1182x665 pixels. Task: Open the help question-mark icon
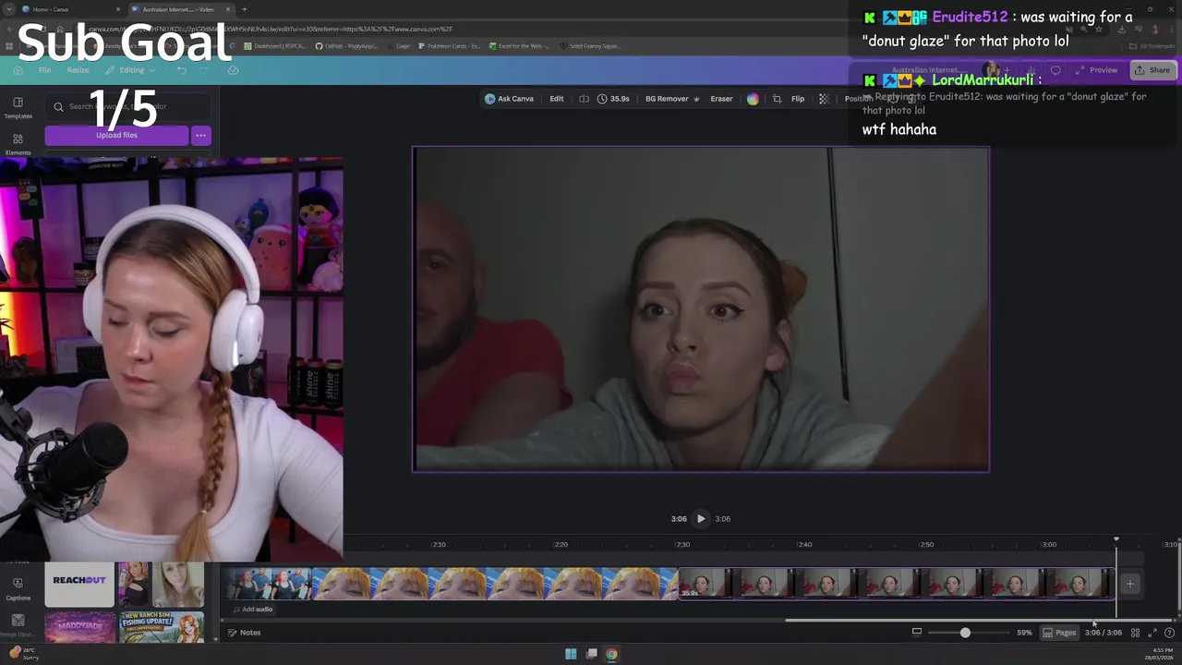pos(1169,633)
